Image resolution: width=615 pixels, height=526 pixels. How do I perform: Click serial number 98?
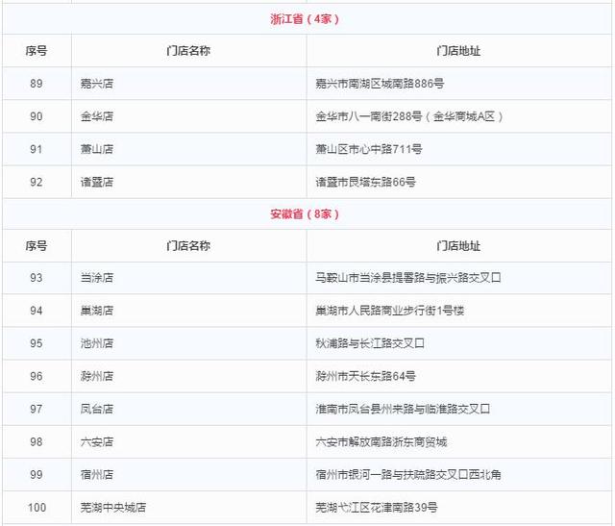point(37,442)
